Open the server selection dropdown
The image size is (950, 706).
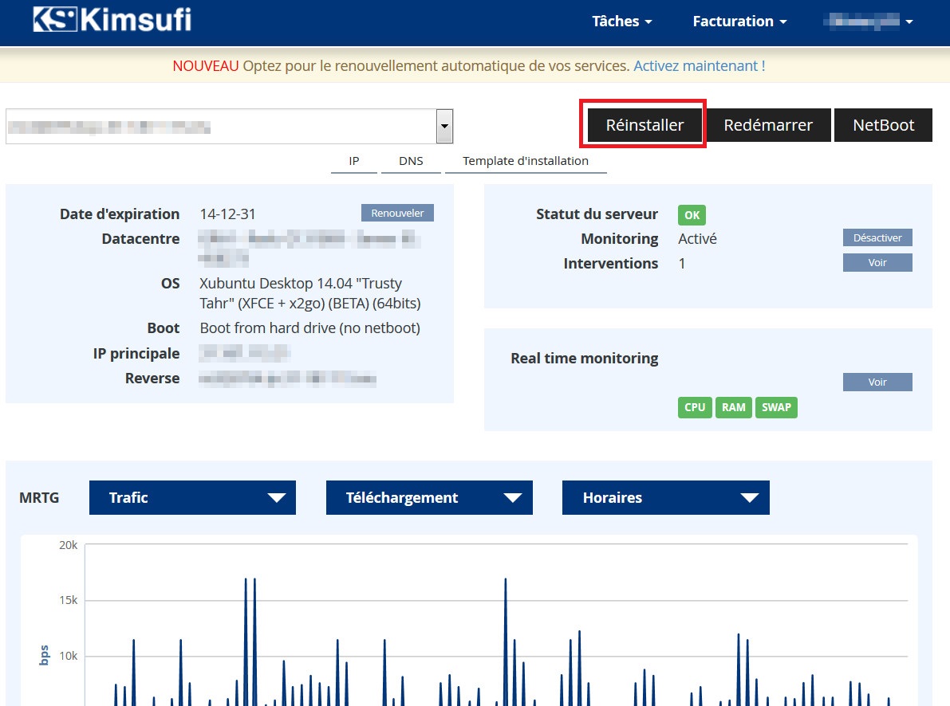[x=444, y=127]
